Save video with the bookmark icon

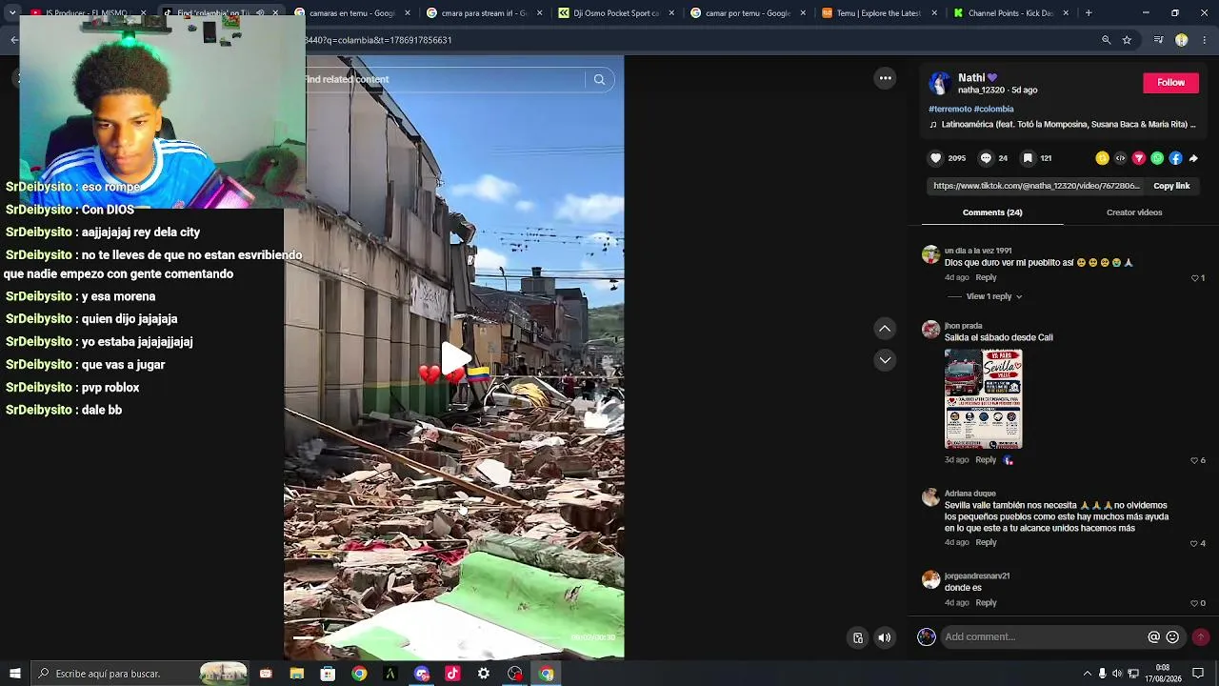(x=1028, y=158)
